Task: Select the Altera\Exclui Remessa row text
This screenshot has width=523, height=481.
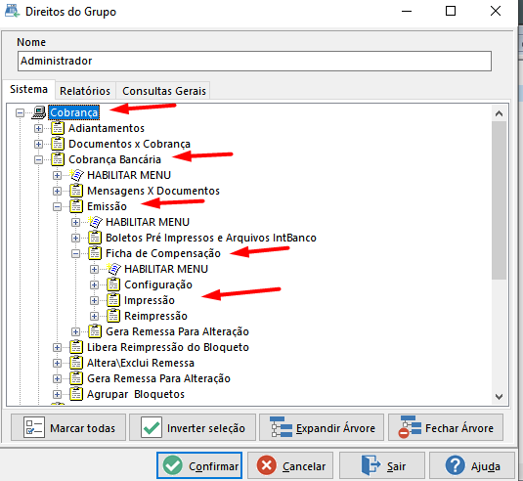Action: pos(141,363)
